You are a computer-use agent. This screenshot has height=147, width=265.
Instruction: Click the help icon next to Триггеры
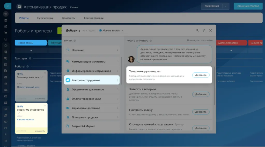click(30, 59)
